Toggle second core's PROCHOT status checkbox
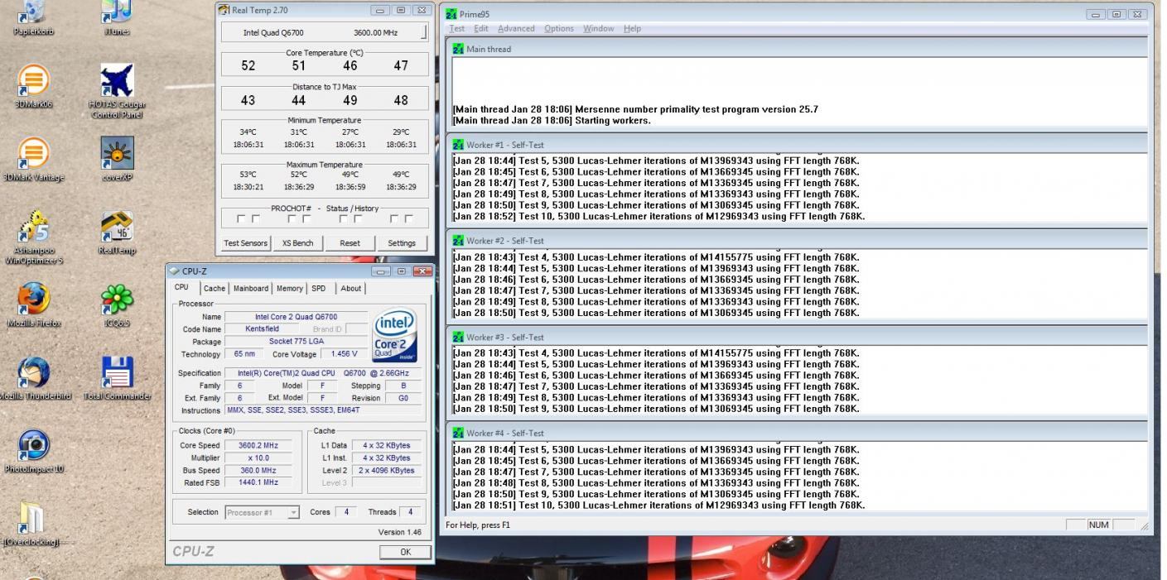The image size is (1167, 580). coord(292,219)
